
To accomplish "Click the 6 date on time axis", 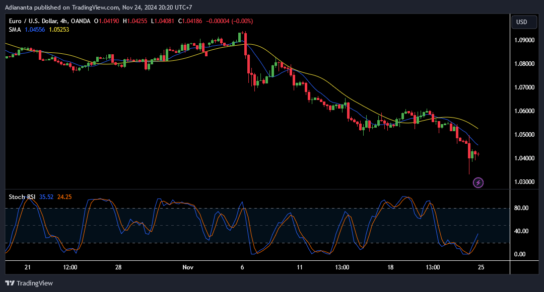I will [x=242, y=267].
